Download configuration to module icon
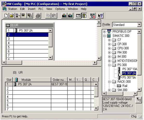The width and height of the screenshot is (144, 120). tap(64, 16)
